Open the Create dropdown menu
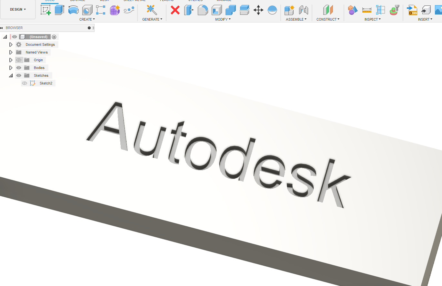This screenshot has width=442, height=286. pos(87,19)
